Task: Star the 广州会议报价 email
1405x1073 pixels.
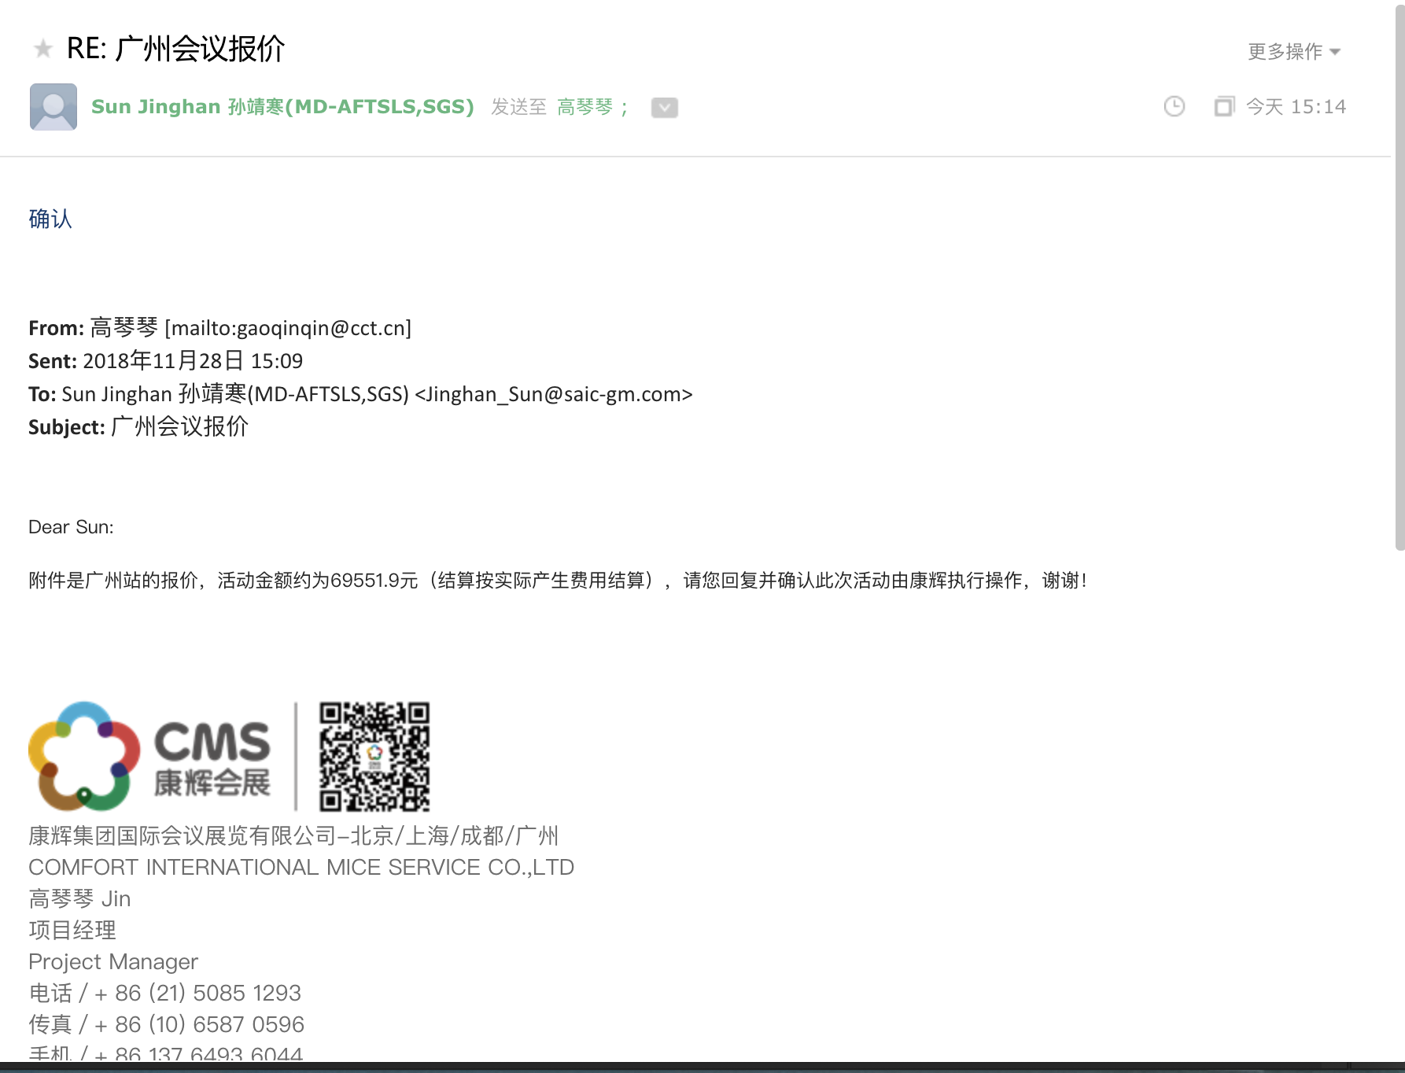Action: point(43,50)
